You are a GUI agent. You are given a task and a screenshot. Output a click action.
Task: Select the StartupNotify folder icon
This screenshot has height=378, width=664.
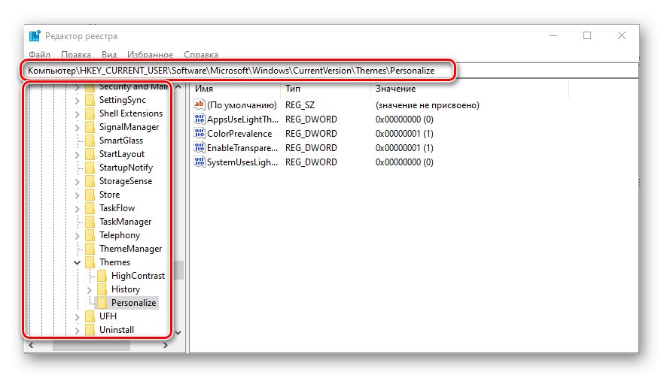point(90,168)
